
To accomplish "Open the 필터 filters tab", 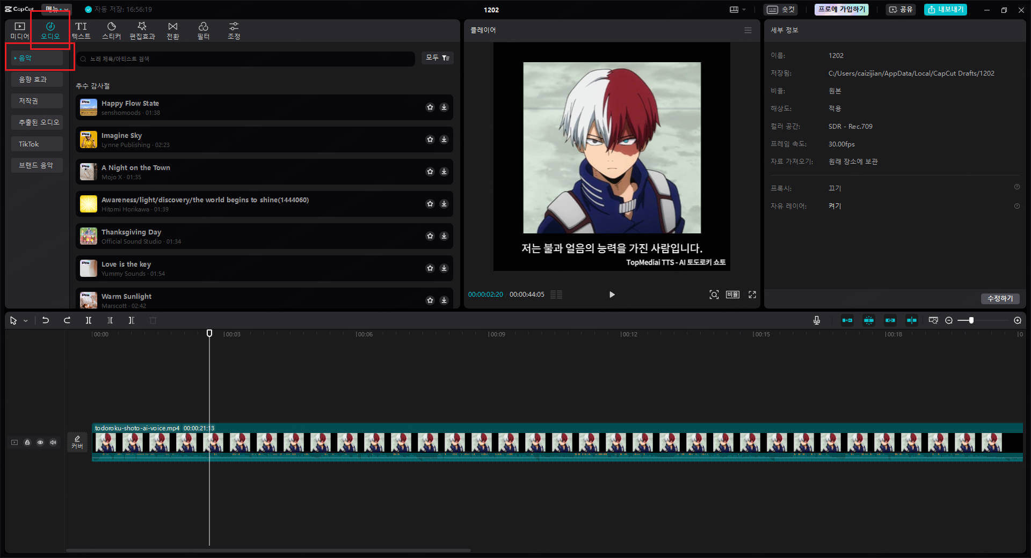I will [203, 31].
